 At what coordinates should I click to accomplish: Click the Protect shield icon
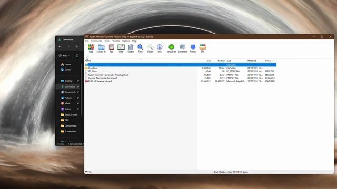click(x=193, y=48)
